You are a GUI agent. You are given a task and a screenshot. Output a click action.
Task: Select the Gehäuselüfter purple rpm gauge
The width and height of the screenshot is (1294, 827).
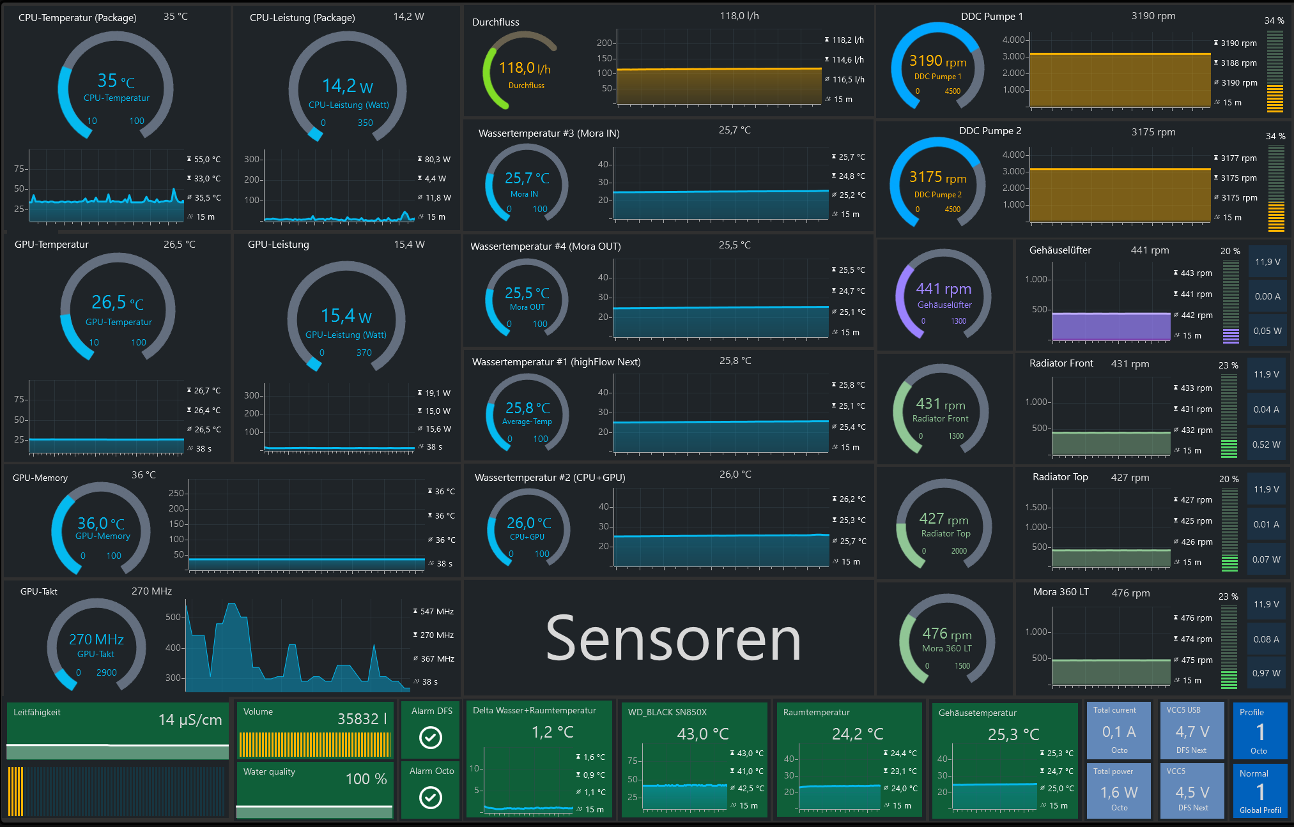point(943,295)
